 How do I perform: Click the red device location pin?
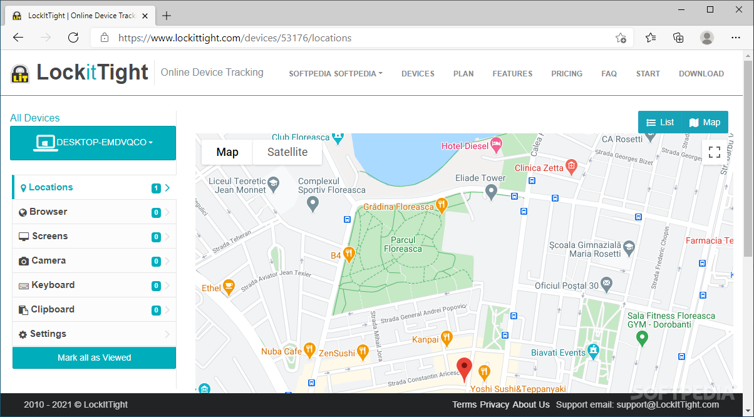(x=463, y=369)
